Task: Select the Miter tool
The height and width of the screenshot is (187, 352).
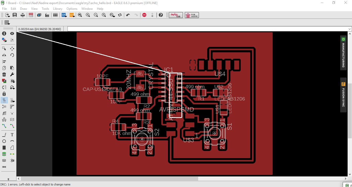Action: (x=12, y=107)
